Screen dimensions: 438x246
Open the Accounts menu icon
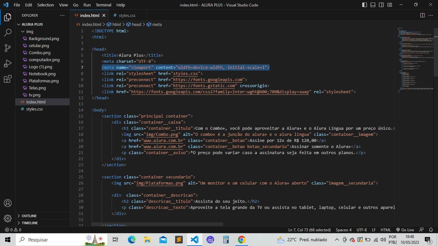8,203
